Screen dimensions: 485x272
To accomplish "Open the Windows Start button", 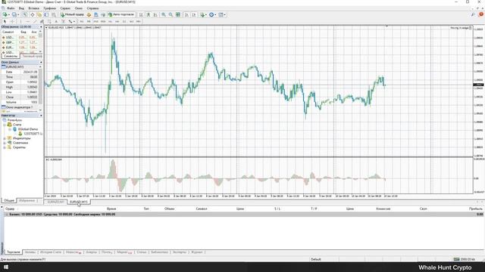I will 5,267.
